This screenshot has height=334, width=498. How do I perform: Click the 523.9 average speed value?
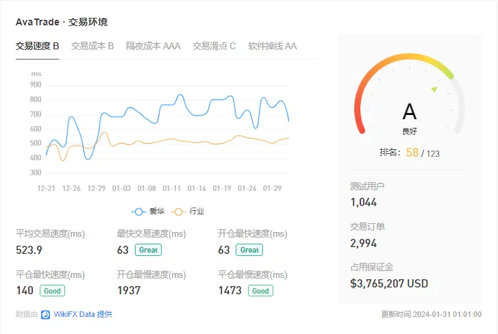click(x=29, y=250)
